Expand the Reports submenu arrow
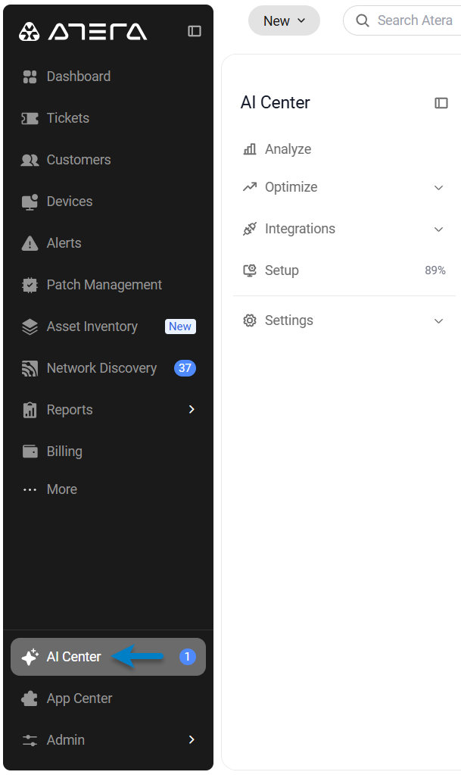Viewport: 461px width, 775px height. [x=192, y=409]
